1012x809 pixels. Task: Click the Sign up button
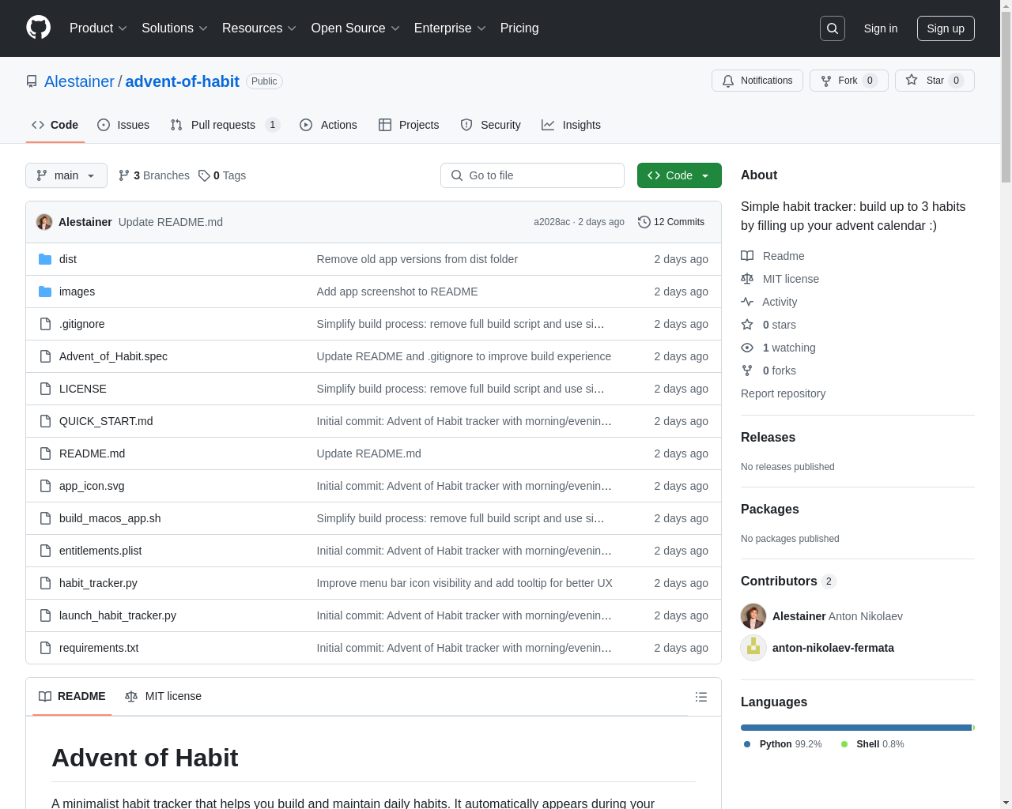click(x=946, y=28)
